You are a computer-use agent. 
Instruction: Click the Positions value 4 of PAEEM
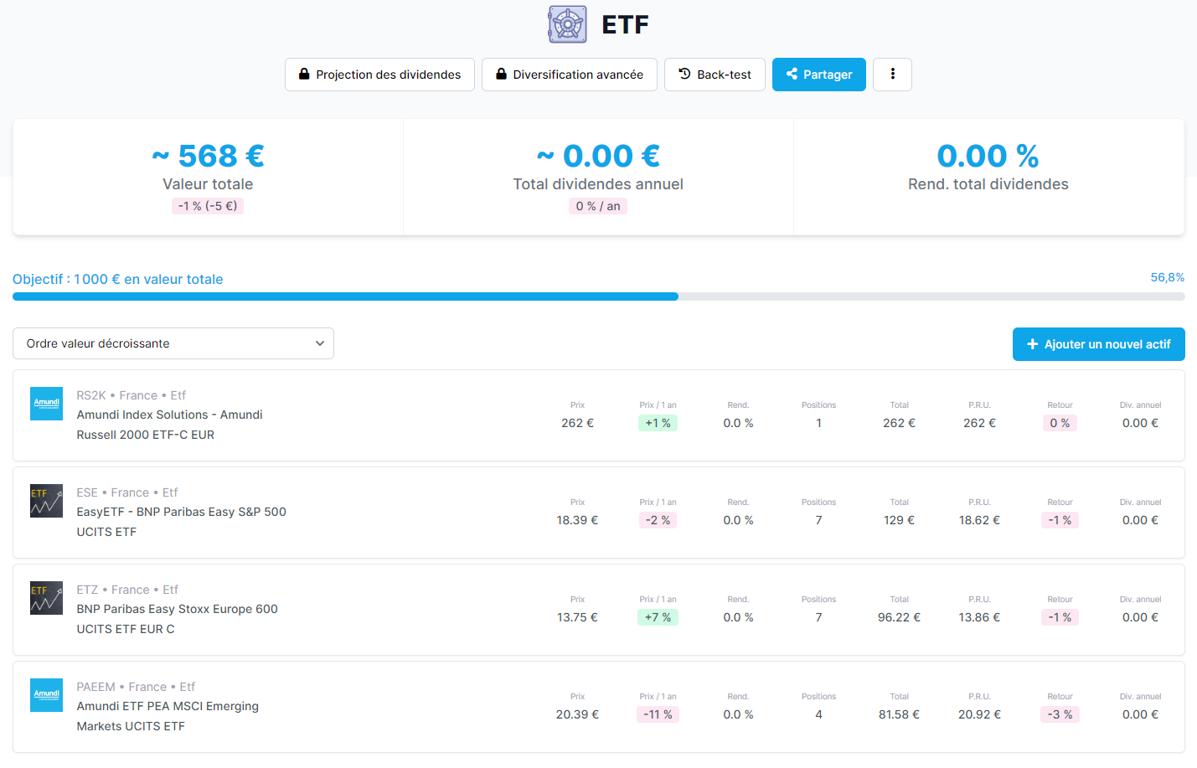pyautogui.click(x=818, y=714)
